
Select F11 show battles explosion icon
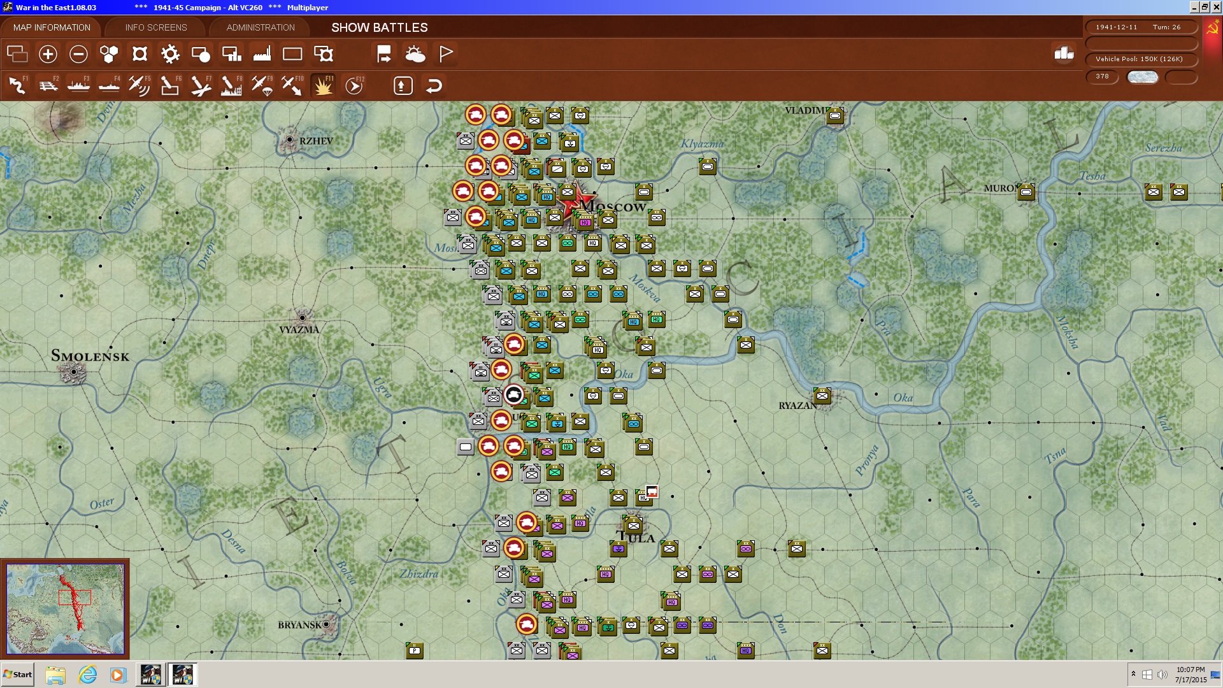(323, 85)
